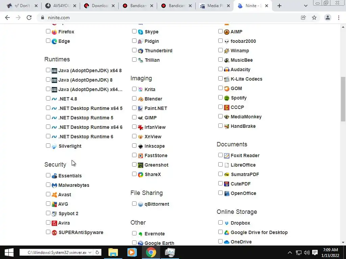The image size is (346, 259).
Task: Reload the Ninite page
Action: [29, 18]
